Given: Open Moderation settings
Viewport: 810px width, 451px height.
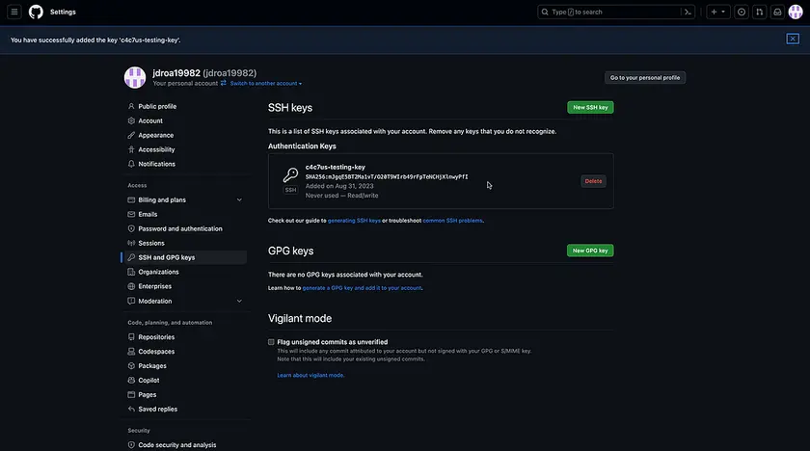Looking at the screenshot, I should click(155, 301).
